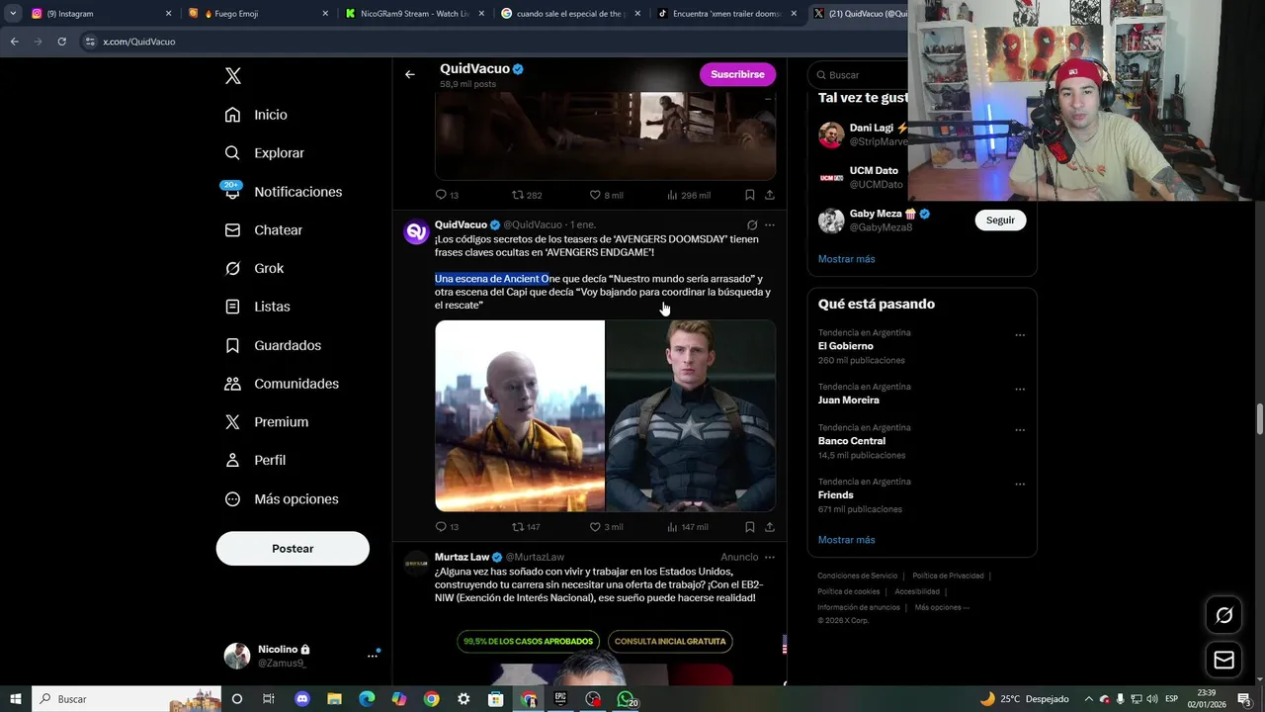Like the Avengers Doomsday post with 3 mil likes
The height and width of the screenshot is (712, 1265).
pyautogui.click(x=606, y=527)
